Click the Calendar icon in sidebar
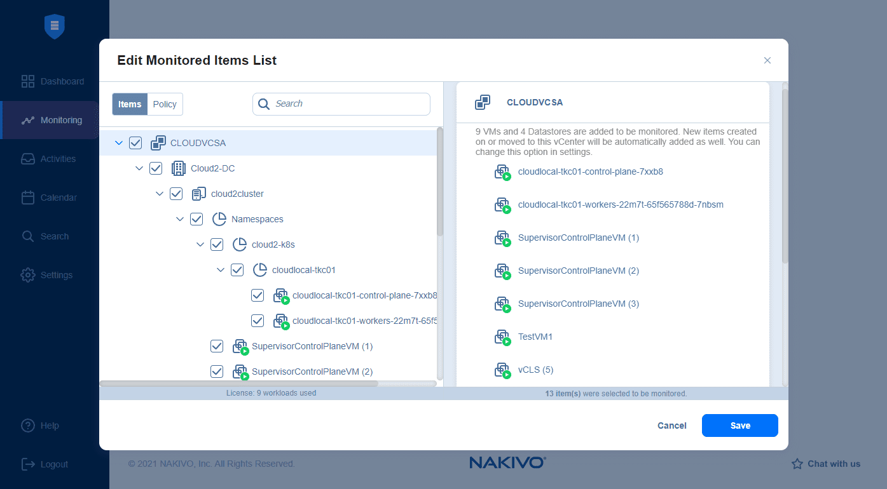 (28, 198)
